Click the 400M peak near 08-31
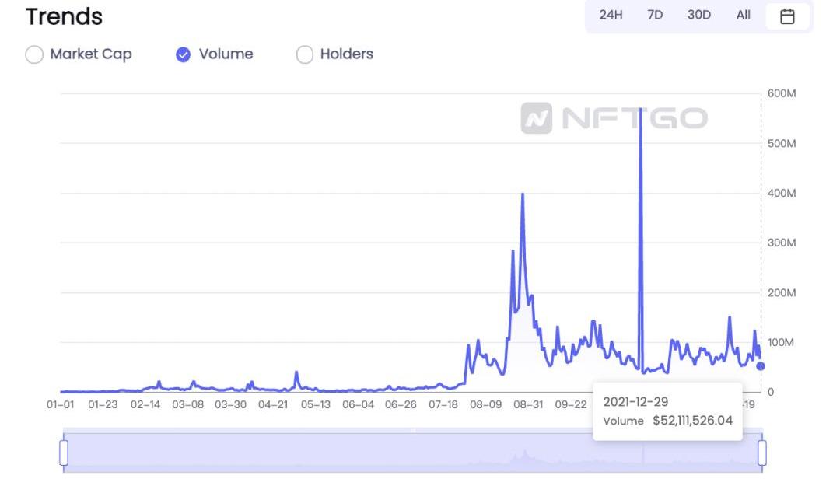This screenshot has height=486, width=840. (523, 194)
